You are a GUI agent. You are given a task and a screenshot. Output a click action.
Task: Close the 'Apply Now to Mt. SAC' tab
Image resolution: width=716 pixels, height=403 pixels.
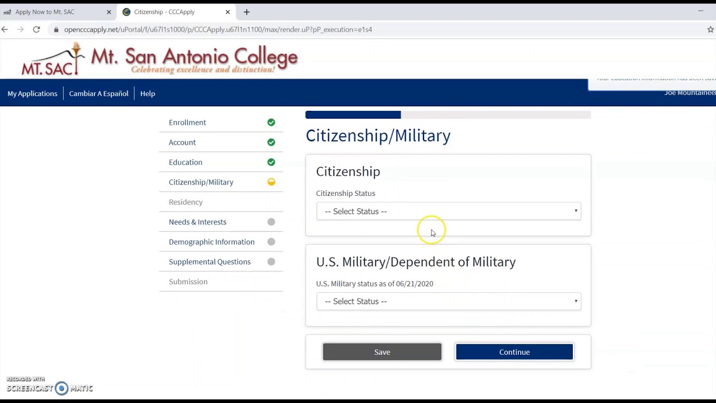(109, 12)
